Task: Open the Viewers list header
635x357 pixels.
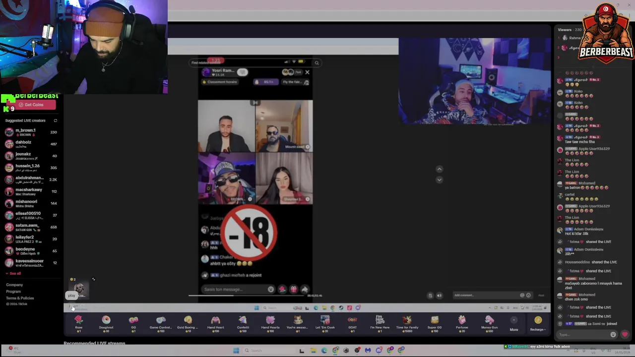Action: coord(570,30)
